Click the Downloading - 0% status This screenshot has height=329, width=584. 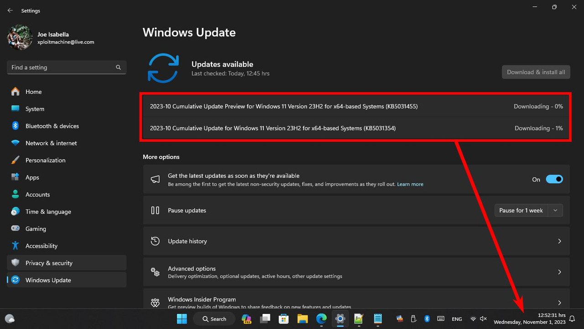[x=538, y=106]
